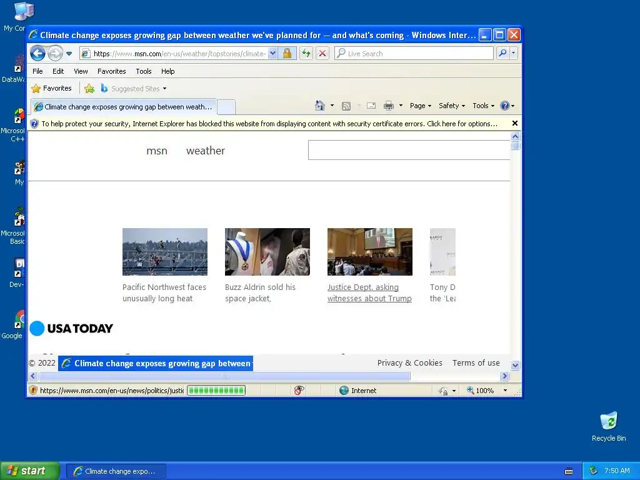The height and width of the screenshot is (480, 640).
Task: Open the Pacific Northwest heat story thumbnail
Action: (165, 252)
